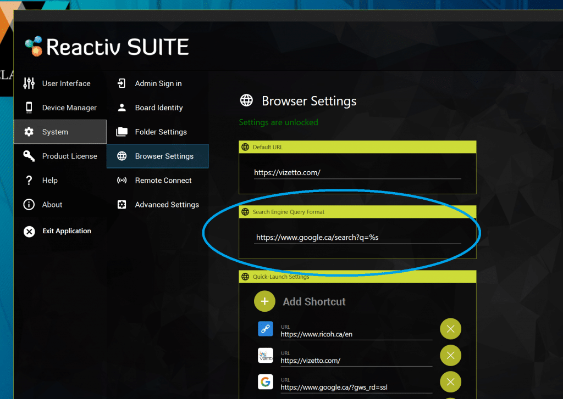Open Board Identity settings
The image size is (563, 399).
coord(157,108)
